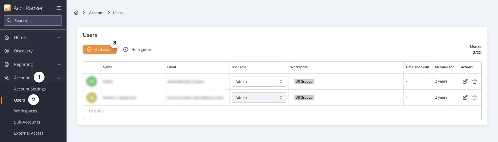498x142 pixels.
Task: Open the Help guide info link
Action: click(137, 49)
